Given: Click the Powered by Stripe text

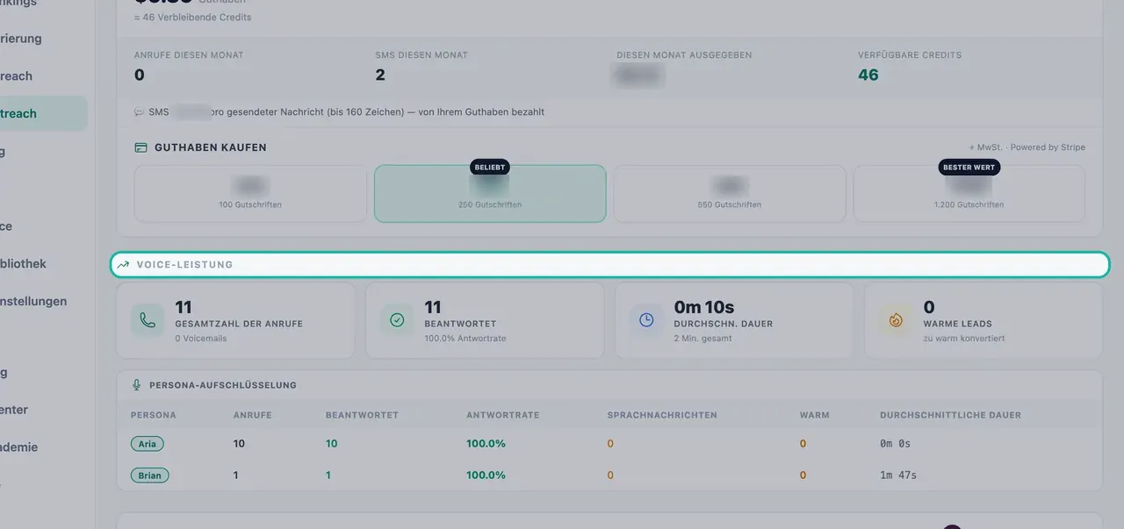Looking at the screenshot, I should pyautogui.click(x=1048, y=147).
